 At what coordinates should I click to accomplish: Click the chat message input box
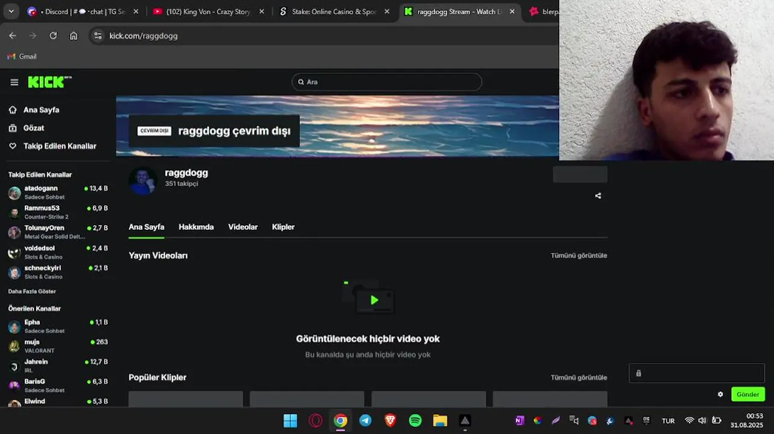(697, 373)
